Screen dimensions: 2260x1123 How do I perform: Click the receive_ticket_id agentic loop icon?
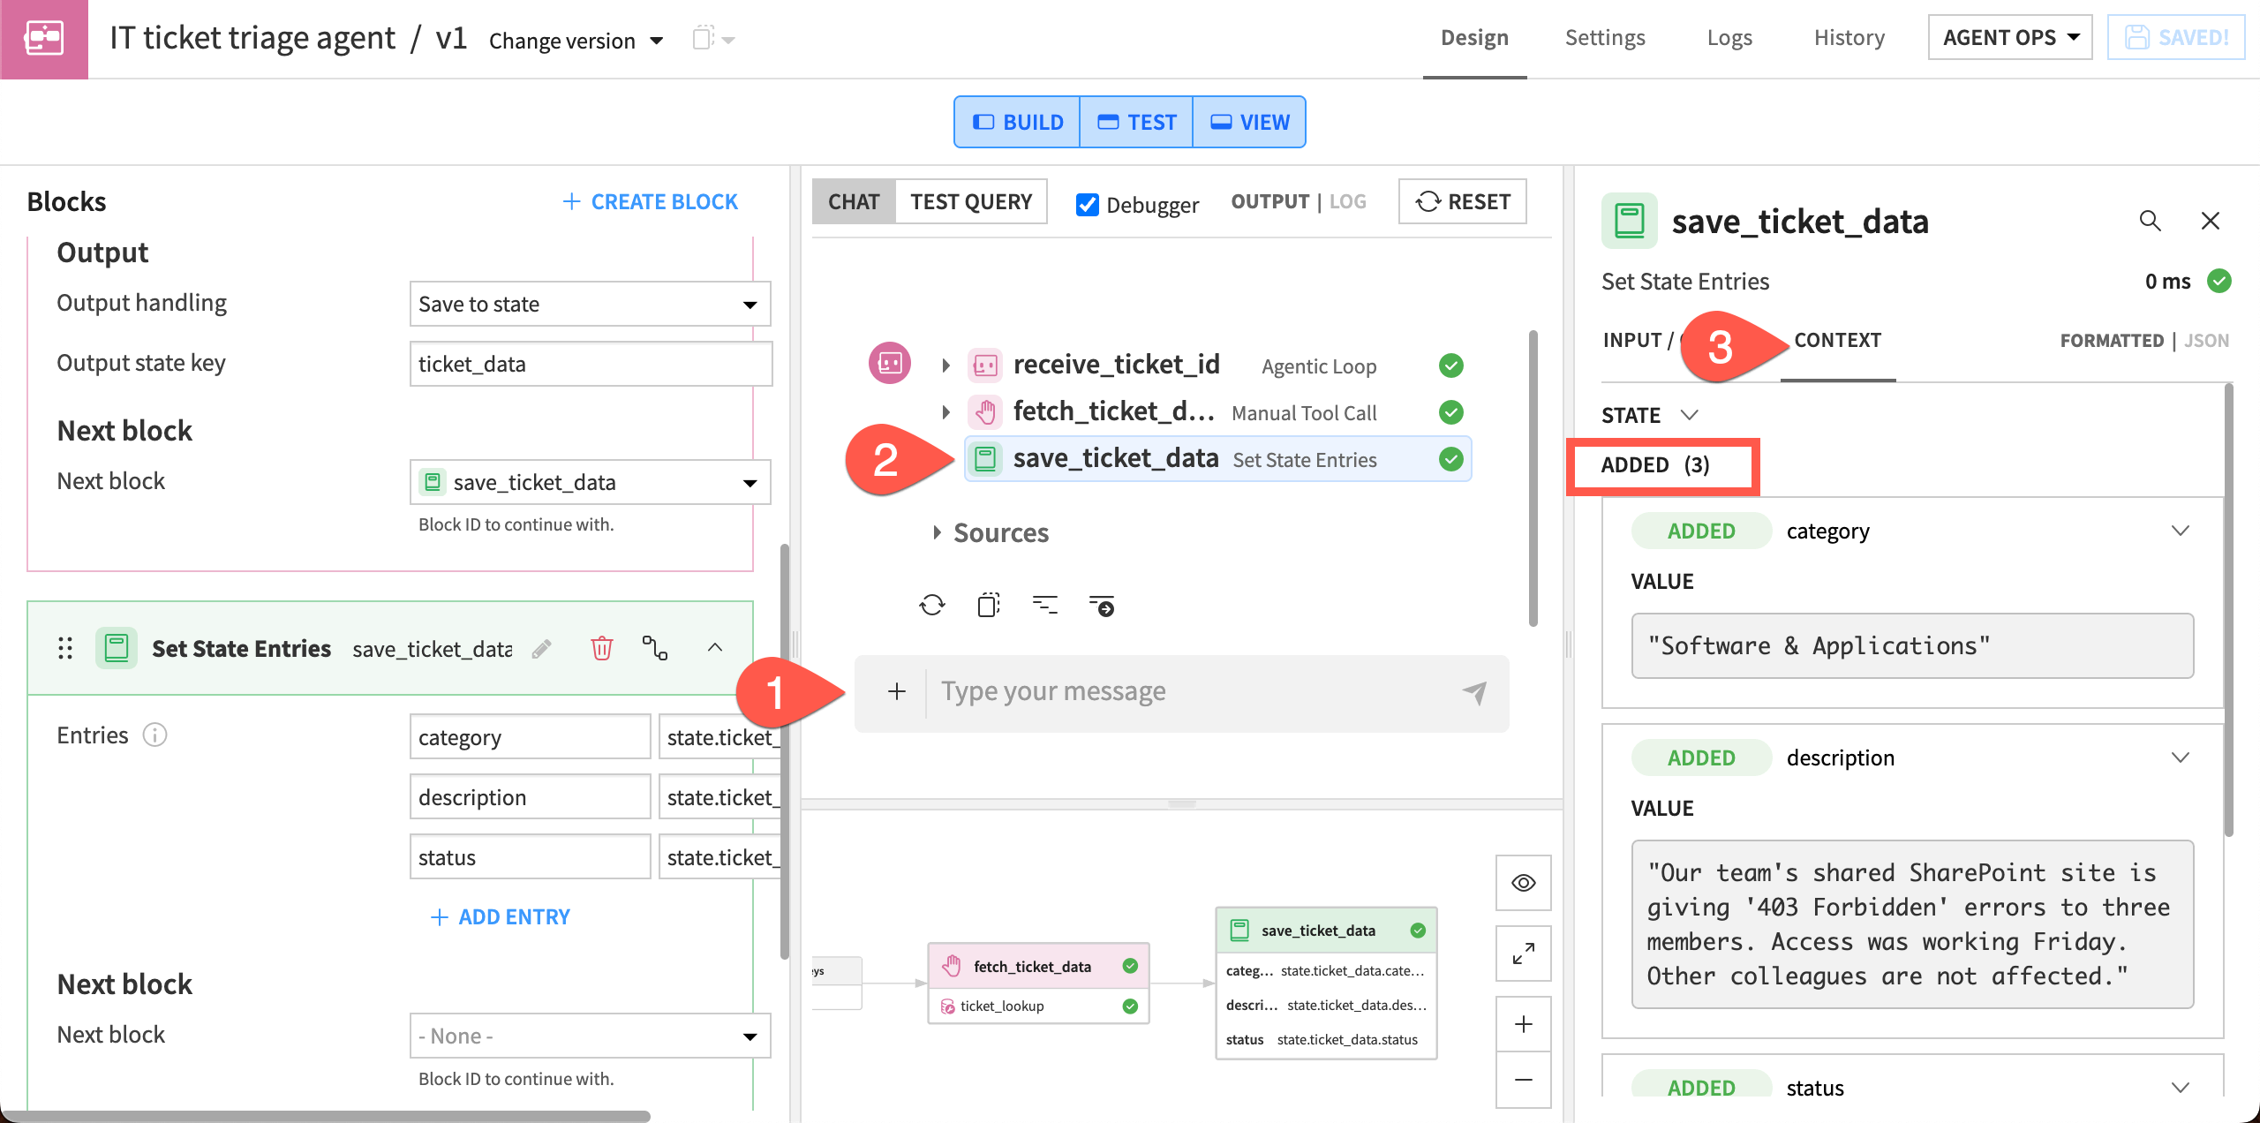[x=985, y=366]
